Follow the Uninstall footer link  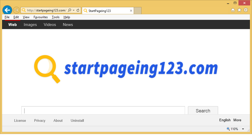click(x=77, y=120)
